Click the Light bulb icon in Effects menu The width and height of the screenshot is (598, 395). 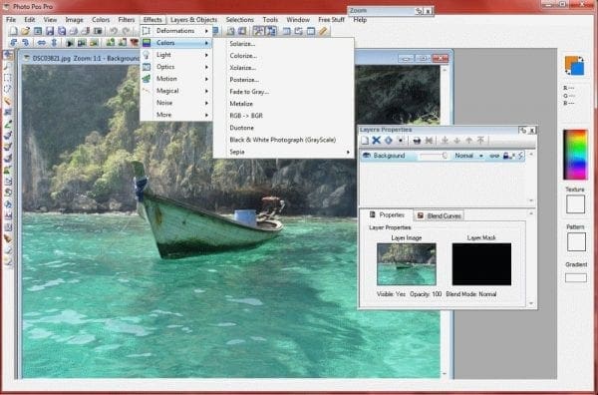pyautogui.click(x=147, y=55)
